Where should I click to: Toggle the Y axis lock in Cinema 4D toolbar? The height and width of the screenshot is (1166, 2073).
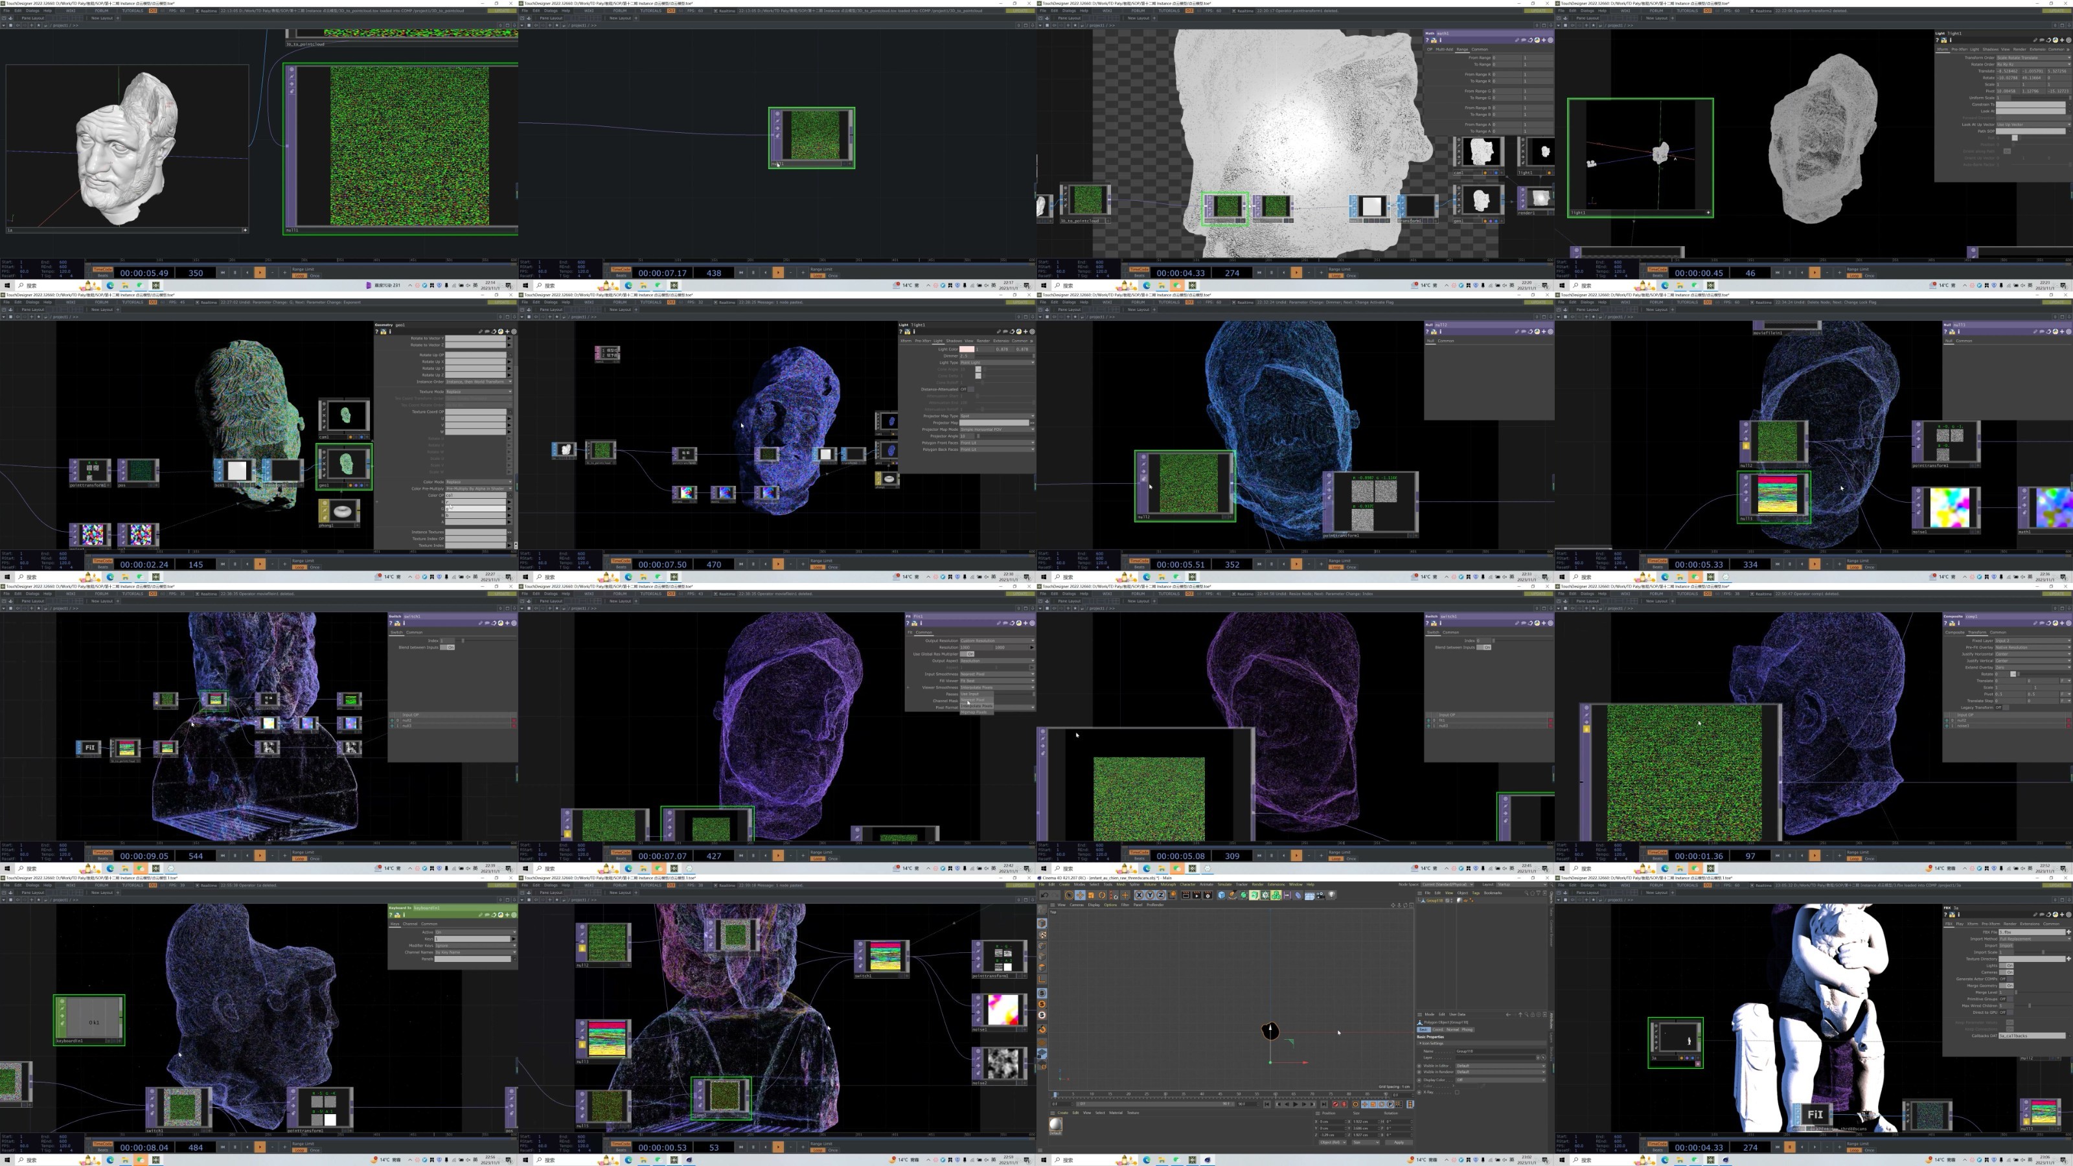click(1151, 896)
